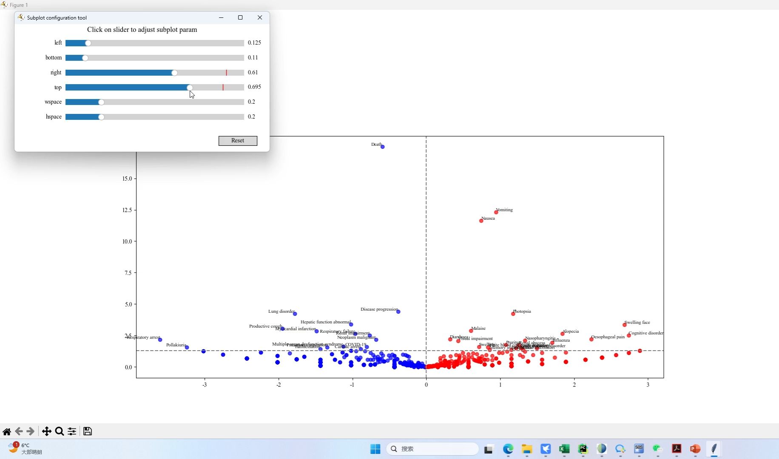Image resolution: width=779 pixels, height=459 pixels.
Task: Open the blue bird app on taskbar
Action: click(546, 449)
